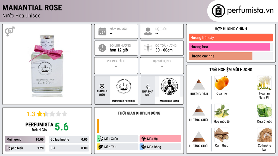The height and width of the screenshot is (156, 278).
Task: Click the Giá 0.00 score bar
Action: tap(69, 148)
